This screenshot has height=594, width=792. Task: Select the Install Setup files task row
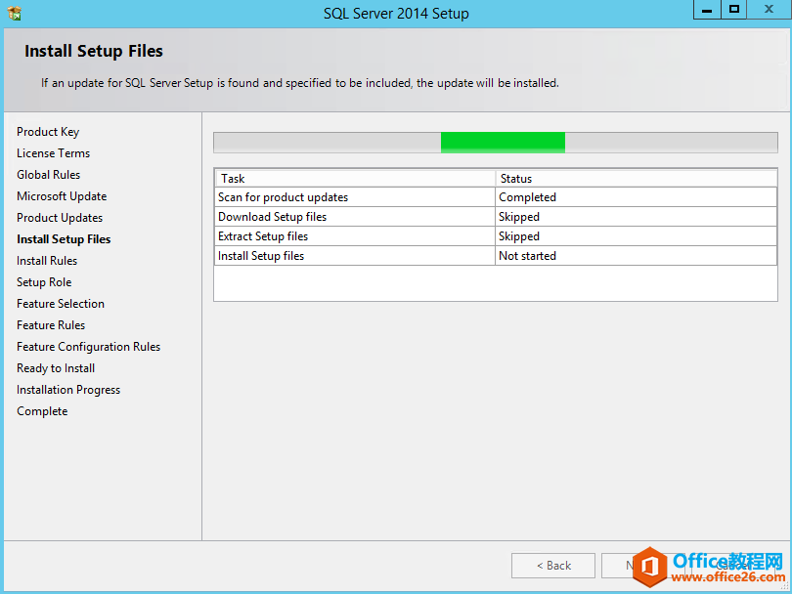pos(496,256)
